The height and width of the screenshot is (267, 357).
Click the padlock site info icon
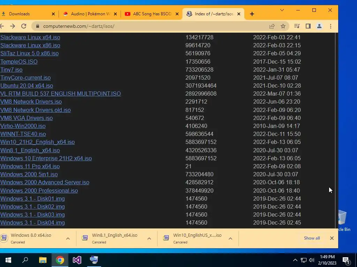click(38, 26)
